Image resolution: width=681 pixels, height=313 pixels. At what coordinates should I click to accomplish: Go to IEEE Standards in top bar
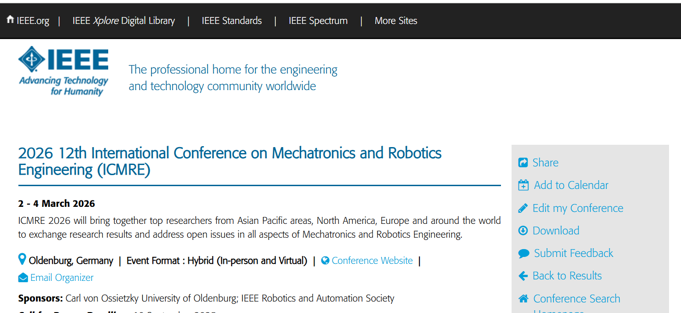[232, 21]
